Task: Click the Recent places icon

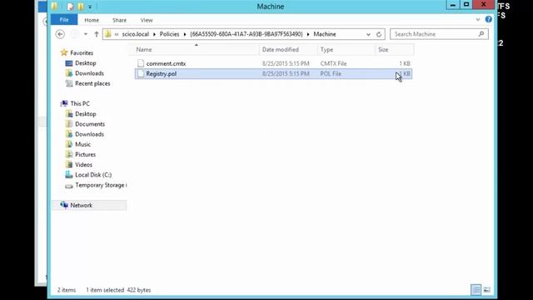Action: 69,83
